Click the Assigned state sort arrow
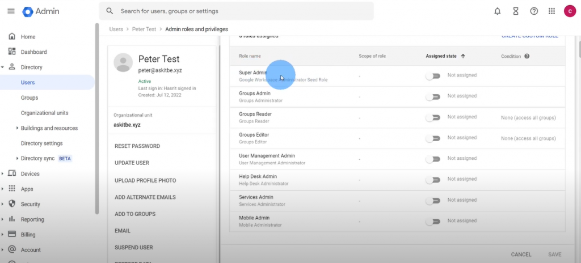 click(463, 56)
